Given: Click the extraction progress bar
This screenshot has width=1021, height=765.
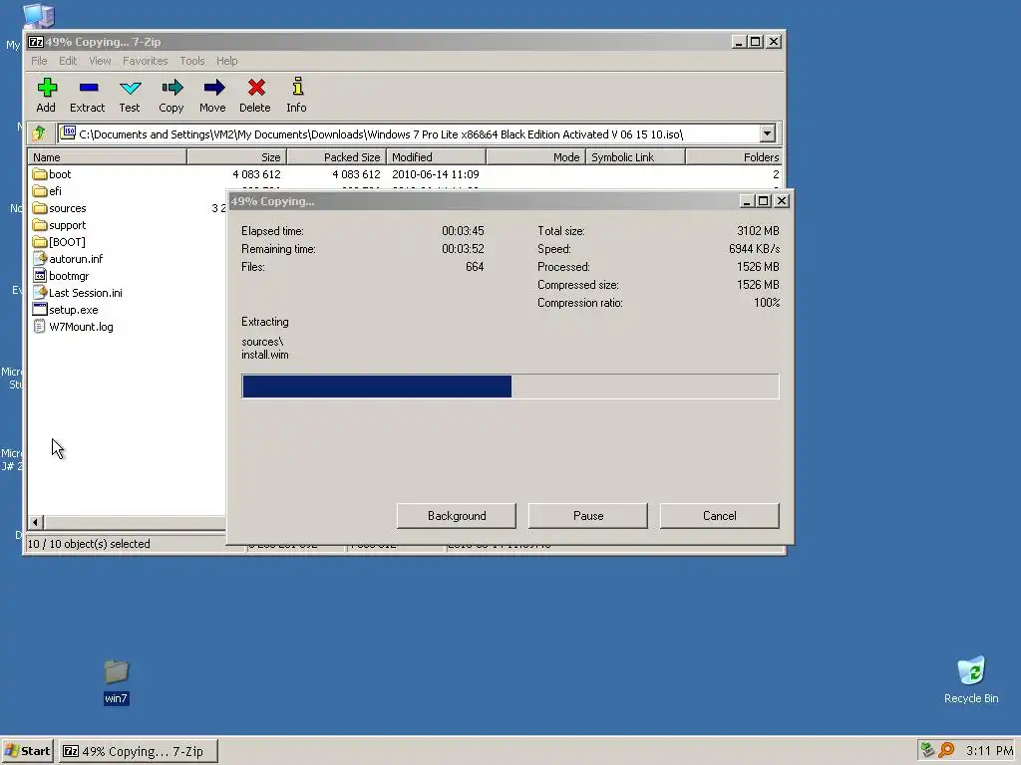Looking at the screenshot, I should pyautogui.click(x=510, y=386).
